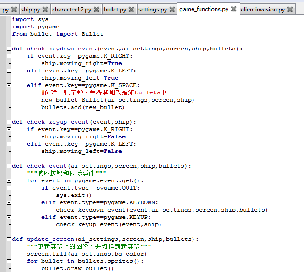The height and width of the screenshot is (272, 304).
Task: Close the game_functions.py tab
Action: click(x=234, y=9)
